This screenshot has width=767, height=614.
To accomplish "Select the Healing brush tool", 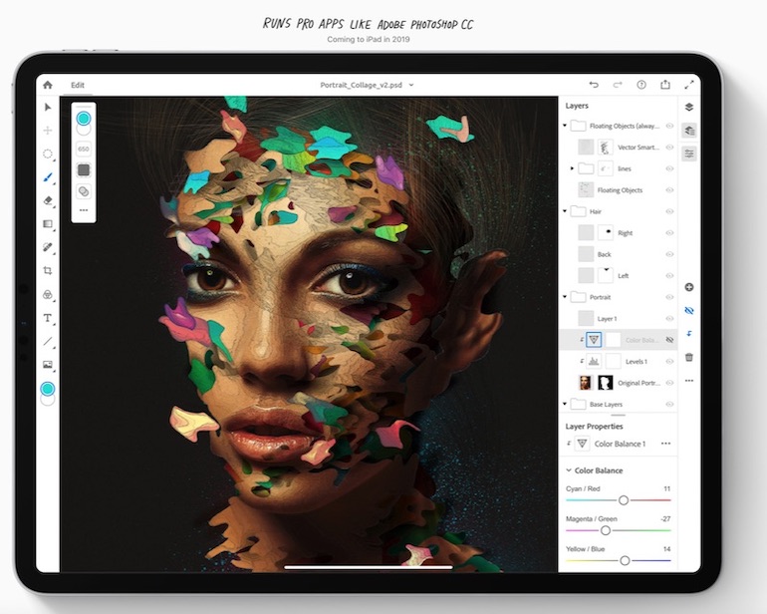I will click(x=48, y=247).
